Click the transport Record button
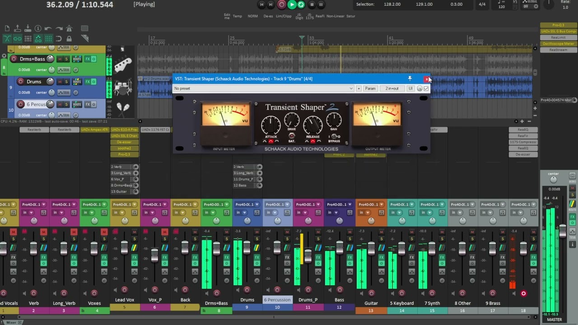This screenshot has width=578, height=325. coord(282,5)
